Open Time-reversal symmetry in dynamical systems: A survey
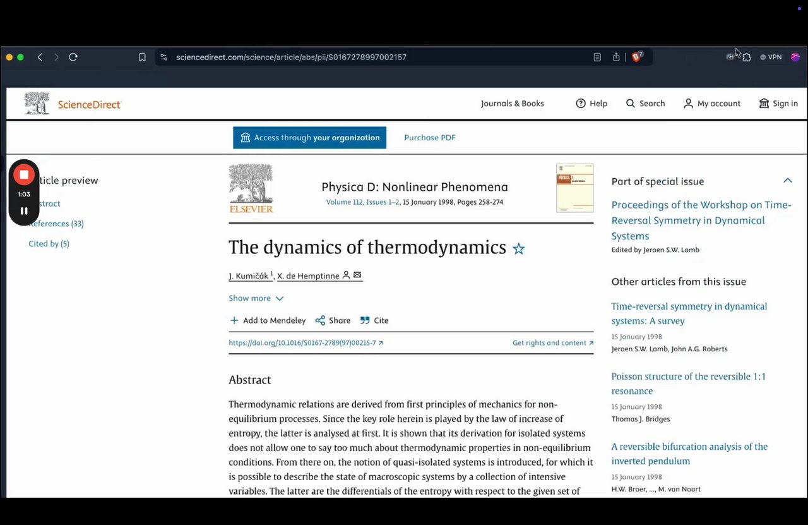808x525 pixels. (x=689, y=313)
